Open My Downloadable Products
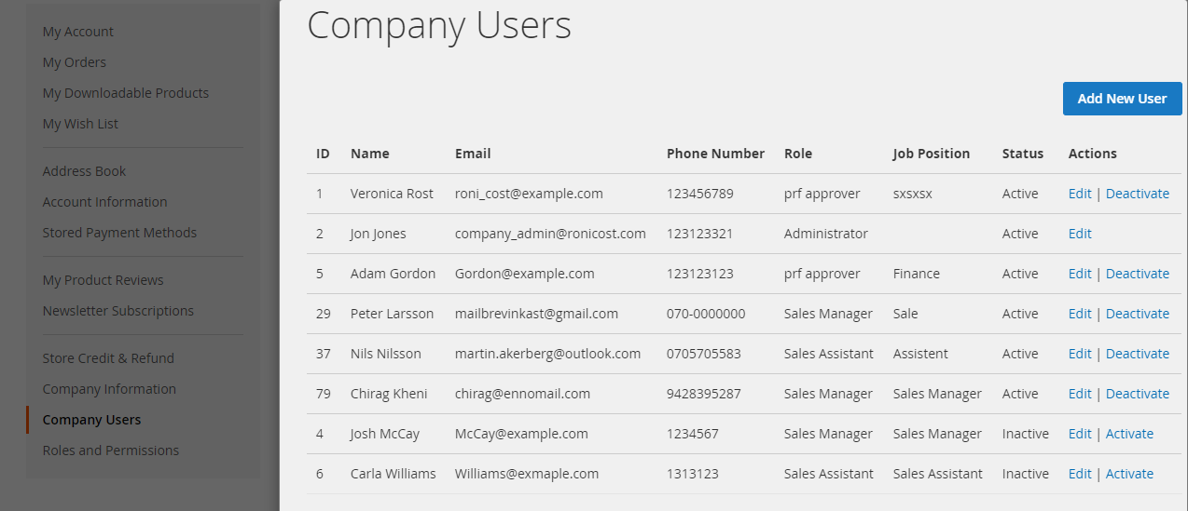 click(126, 93)
